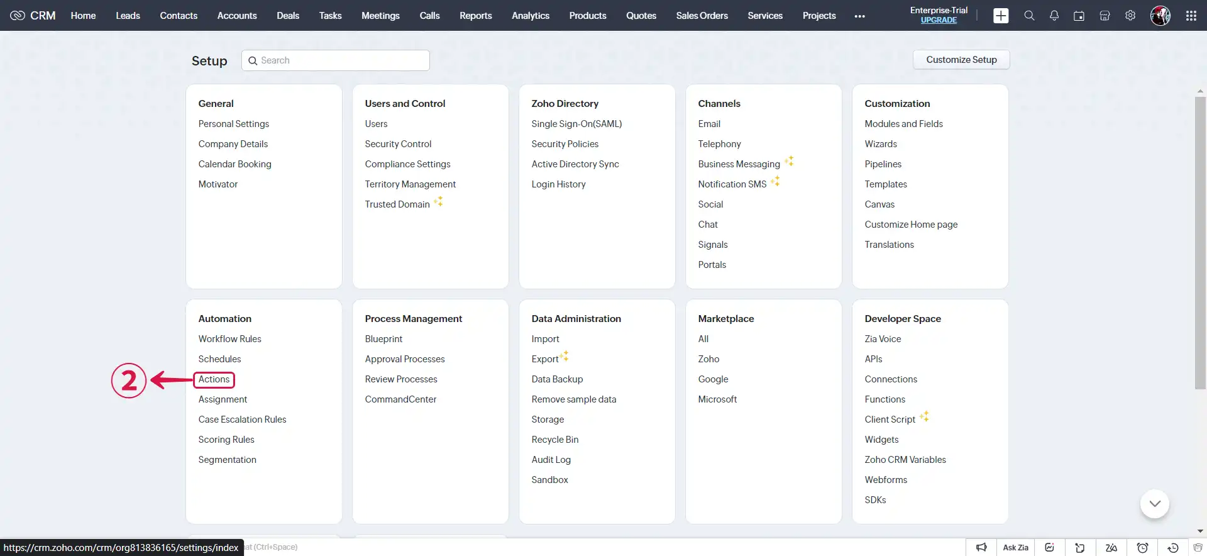The image size is (1207, 556).
Task: Open the notifications bell icon
Action: coord(1054,16)
